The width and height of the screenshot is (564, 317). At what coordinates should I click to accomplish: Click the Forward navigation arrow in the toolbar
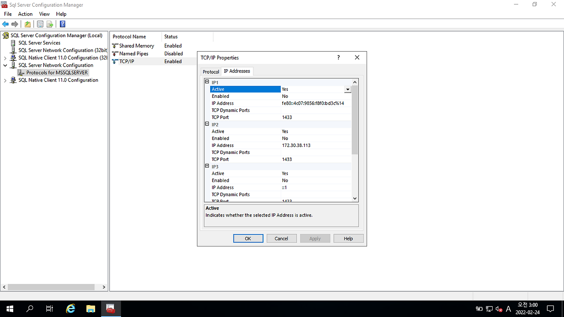pyautogui.click(x=15, y=24)
